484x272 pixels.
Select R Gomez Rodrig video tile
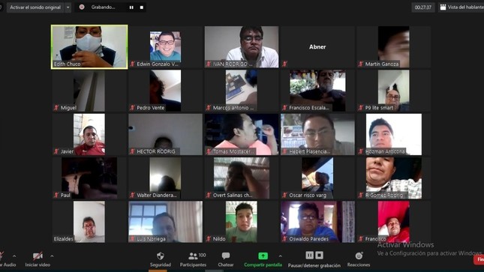(394, 178)
